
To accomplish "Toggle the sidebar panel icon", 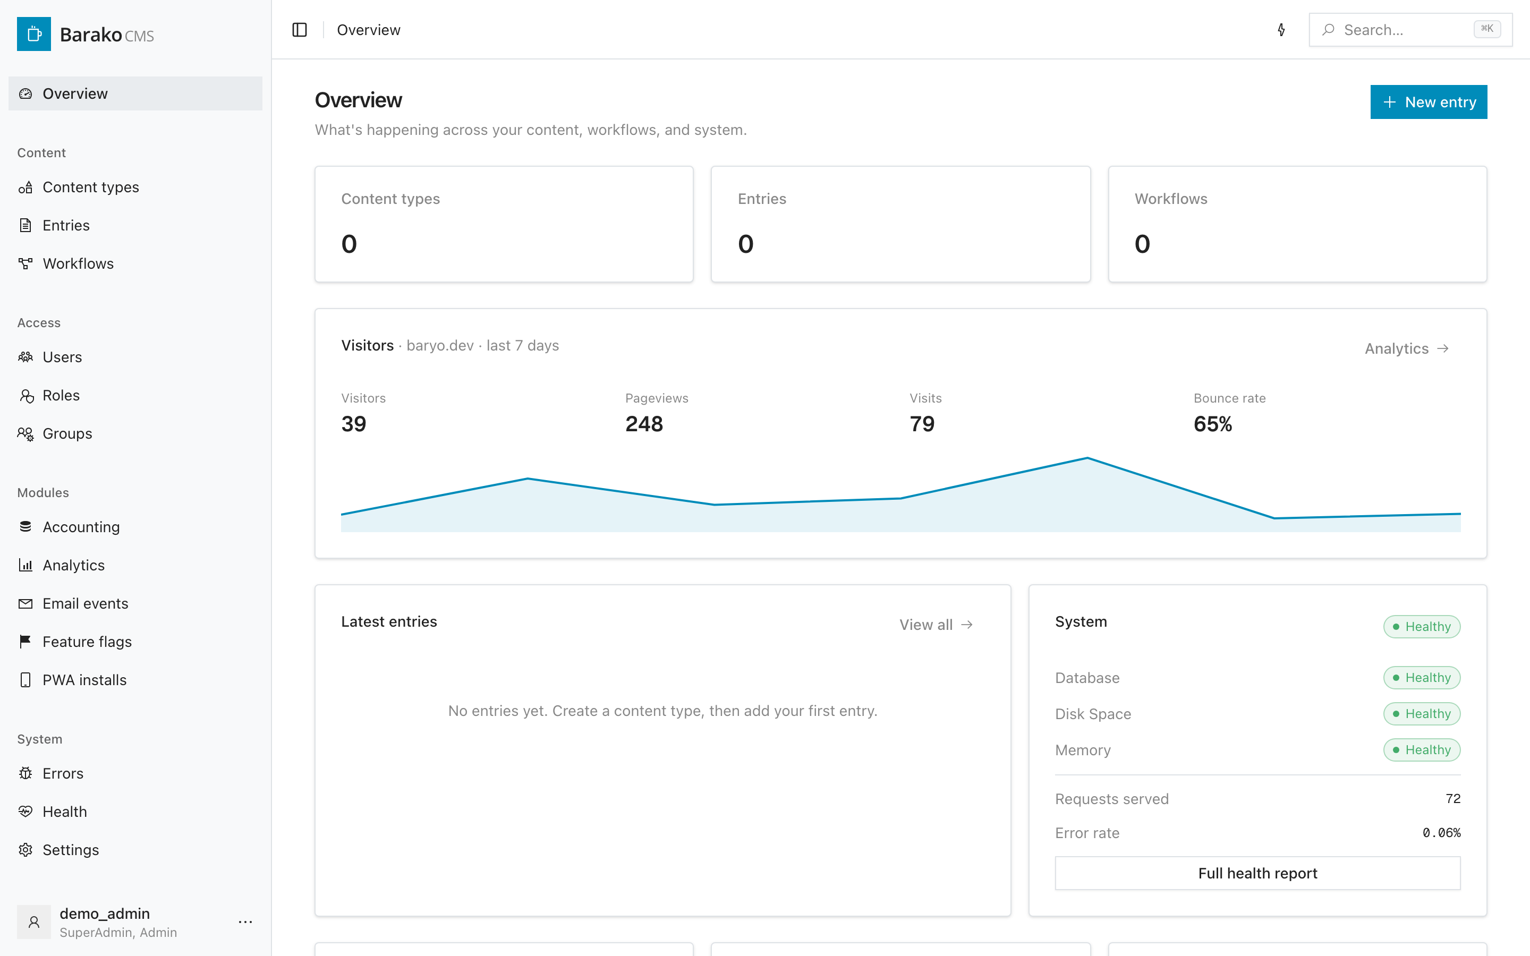I will tap(300, 30).
